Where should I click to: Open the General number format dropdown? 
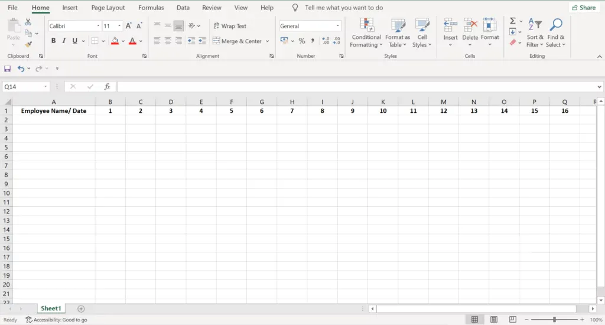pos(337,26)
